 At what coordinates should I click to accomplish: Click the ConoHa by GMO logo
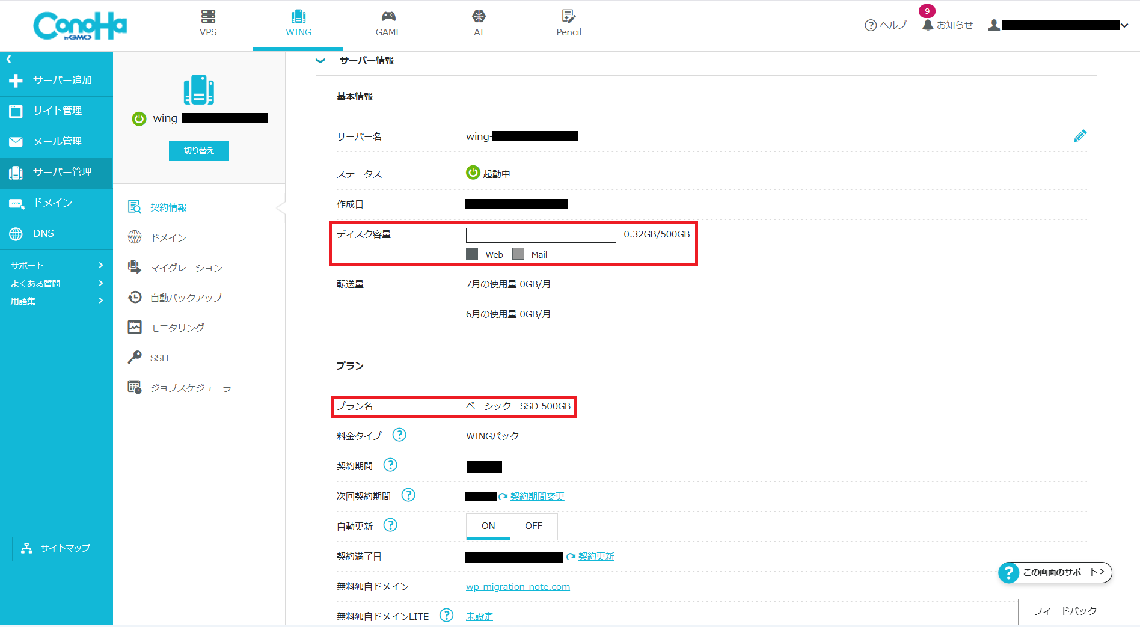[80, 26]
